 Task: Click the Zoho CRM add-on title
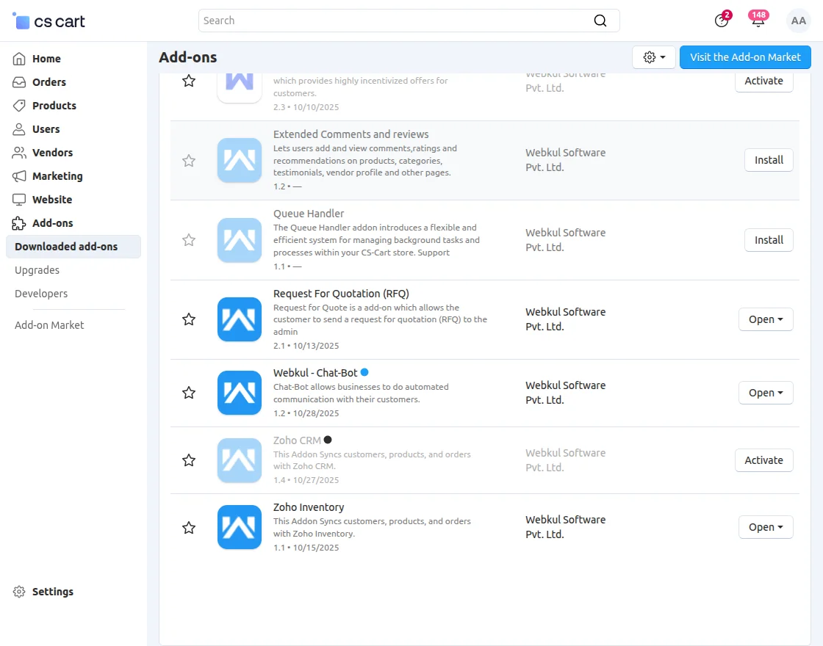(297, 440)
